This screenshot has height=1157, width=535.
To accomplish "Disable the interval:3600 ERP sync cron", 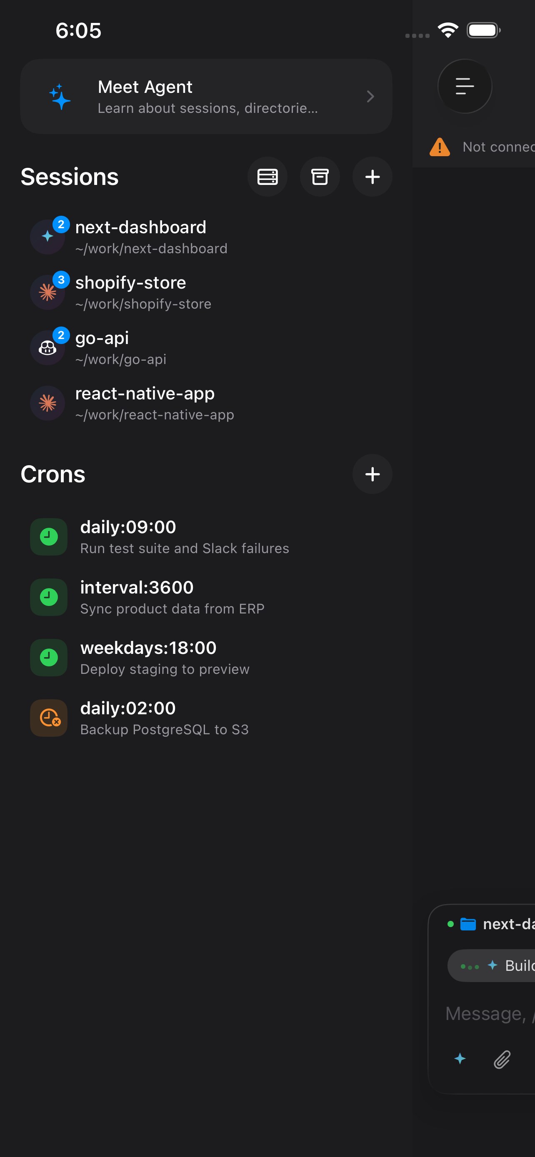I will click(x=48, y=597).
